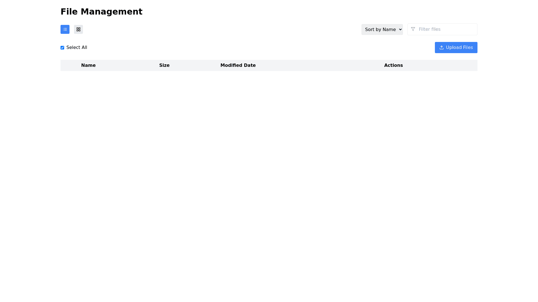Open grid layout using the squares icon
The image size is (538, 302).
(x=78, y=29)
